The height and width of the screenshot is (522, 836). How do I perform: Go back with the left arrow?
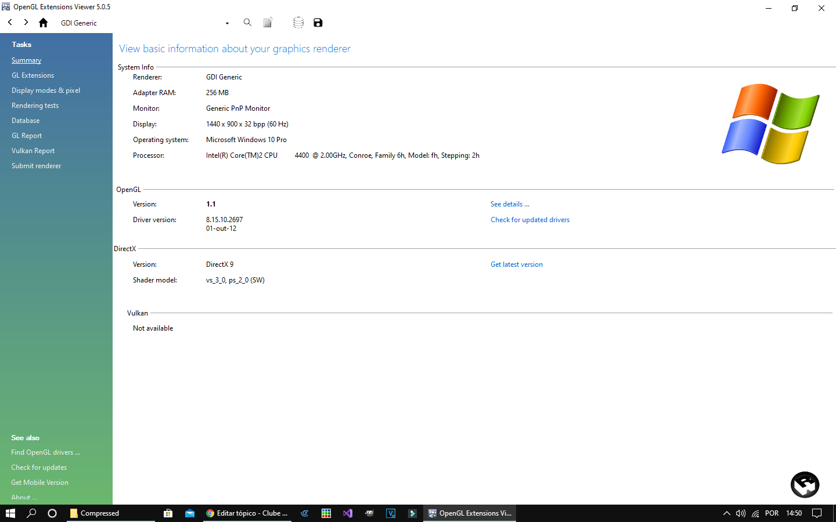10,22
